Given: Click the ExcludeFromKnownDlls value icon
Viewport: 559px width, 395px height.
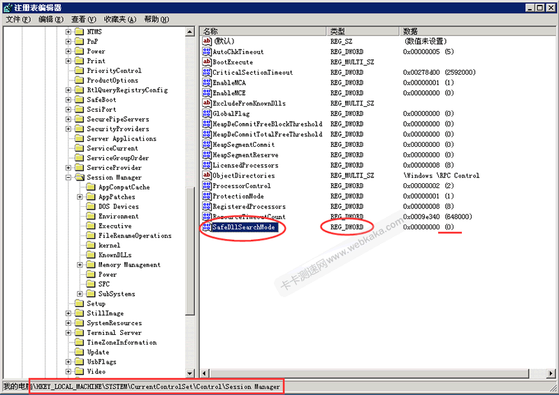Looking at the screenshot, I should [x=207, y=103].
